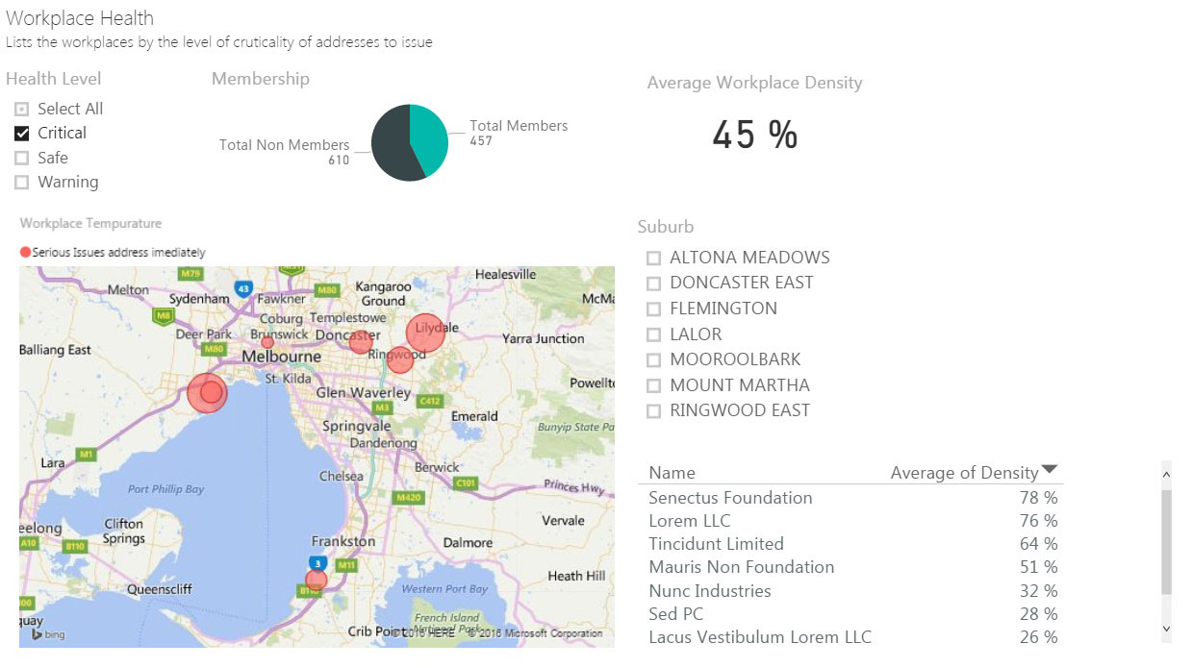Image resolution: width=1192 pixels, height=668 pixels.
Task: Check the Safe health level
Action: point(22,158)
